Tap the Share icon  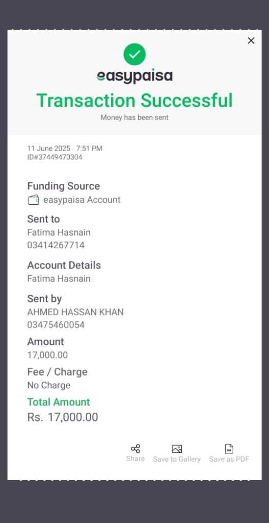coord(136,448)
